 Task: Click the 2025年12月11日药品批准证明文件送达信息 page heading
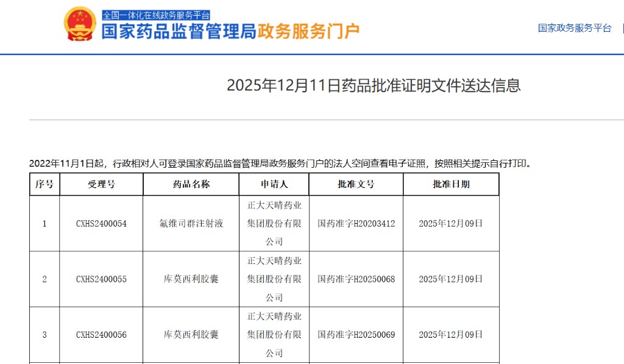point(374,85)
